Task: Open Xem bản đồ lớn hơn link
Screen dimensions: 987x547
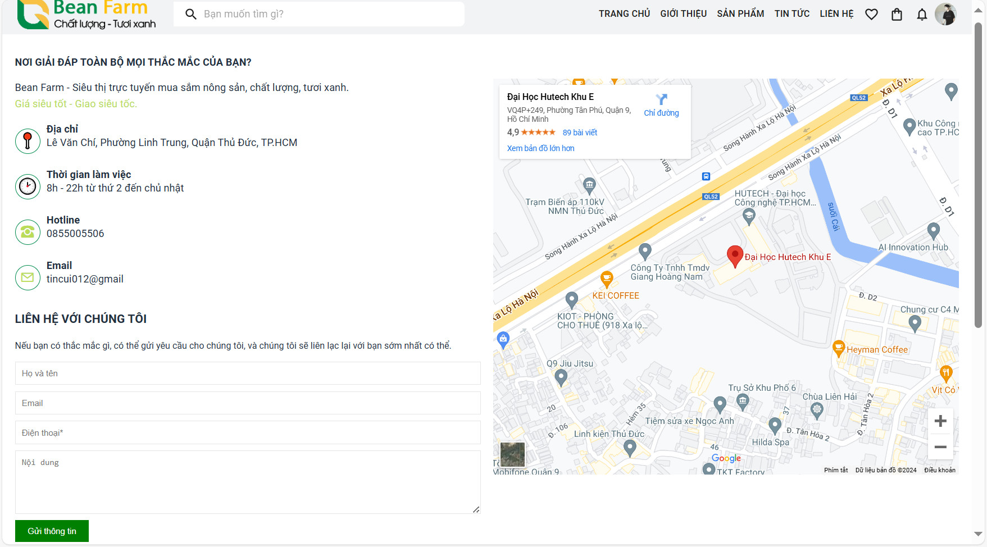Action: pyautogui.click(x=540, y=148)
